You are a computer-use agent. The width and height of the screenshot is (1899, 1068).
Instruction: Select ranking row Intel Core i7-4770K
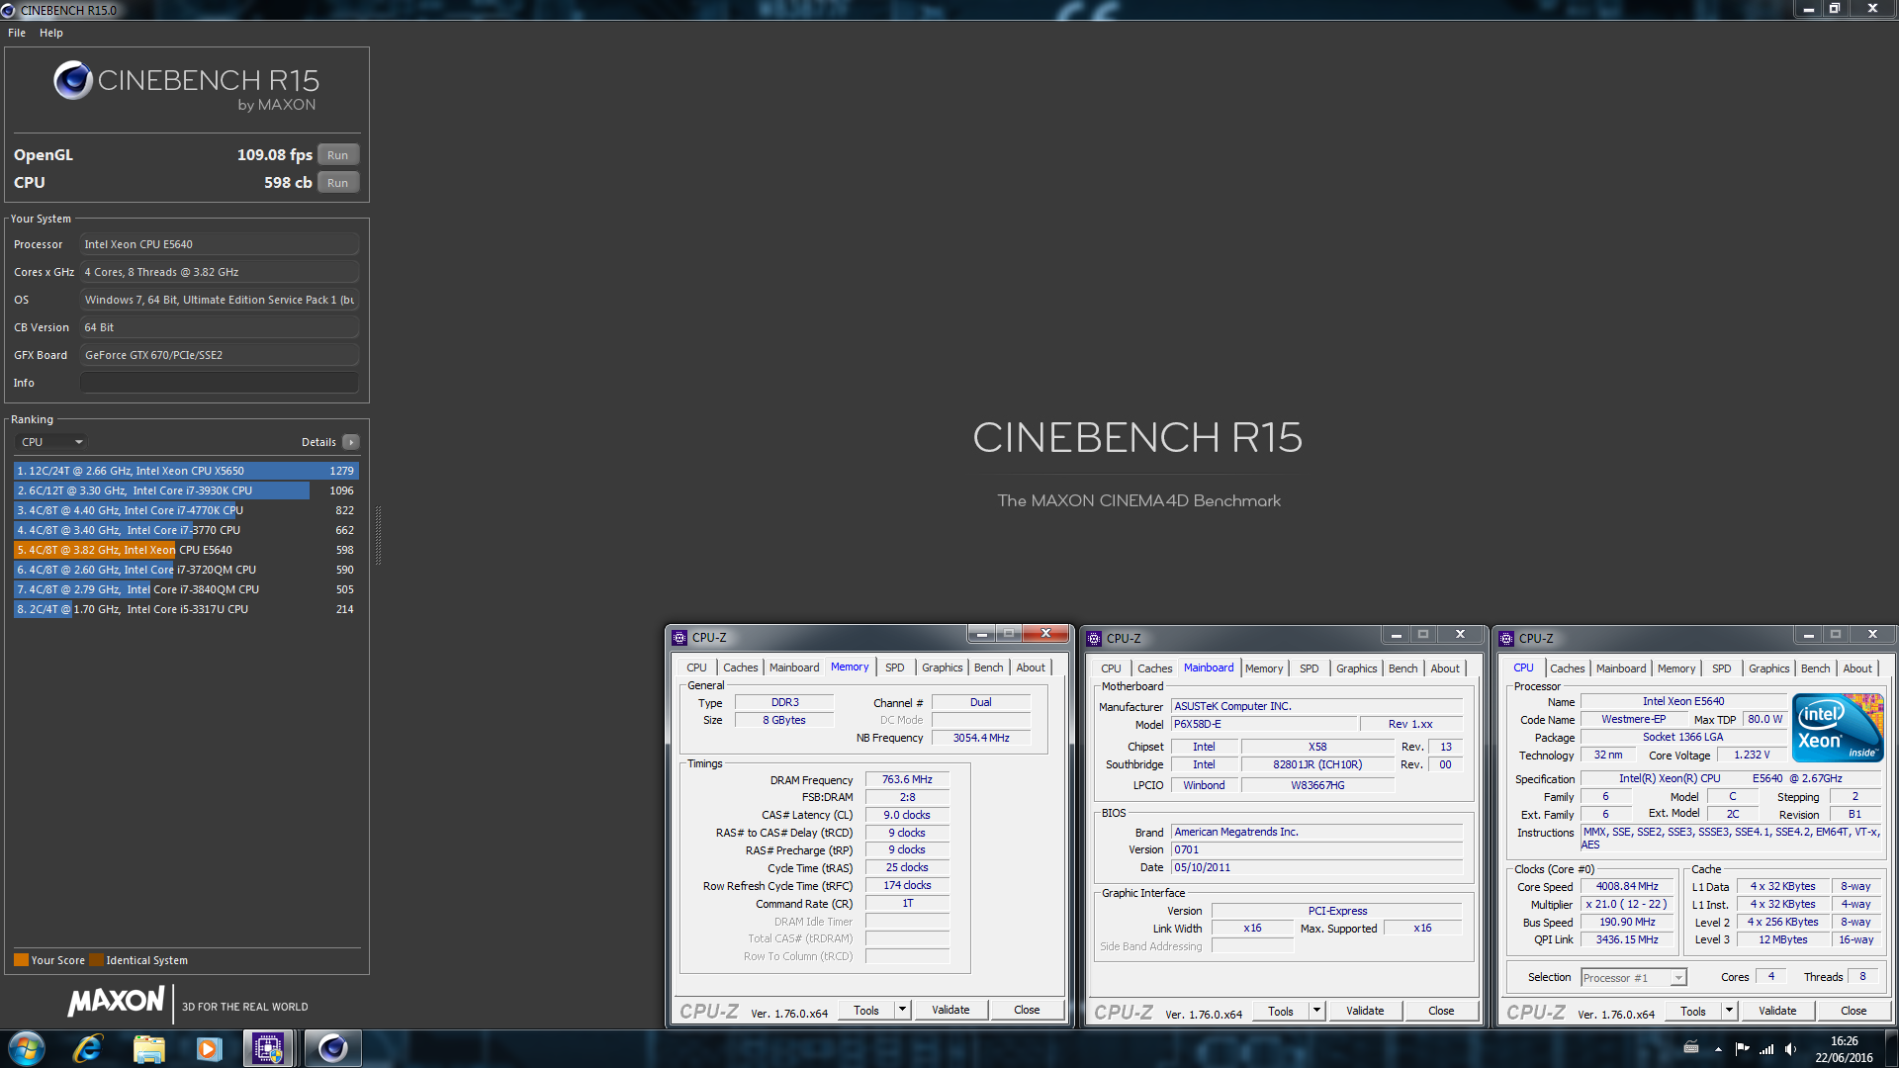point(186,510)
